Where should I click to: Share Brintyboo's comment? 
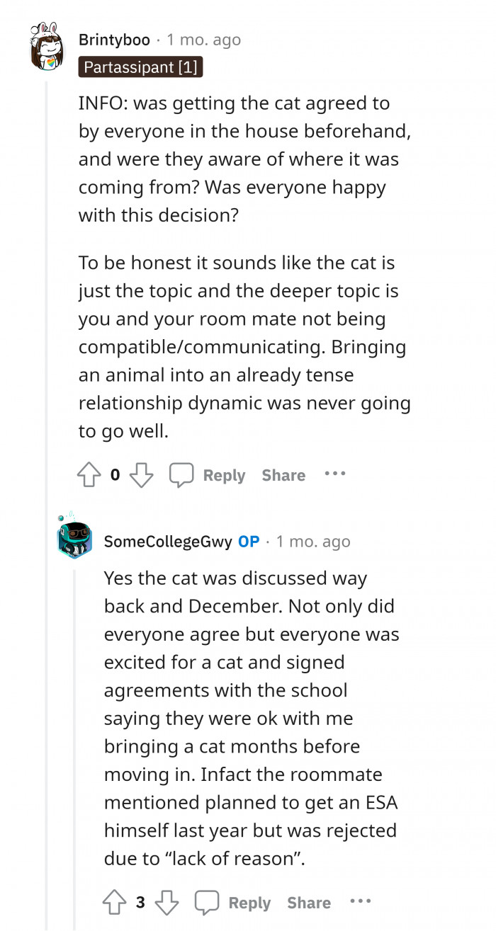(283, 476)
